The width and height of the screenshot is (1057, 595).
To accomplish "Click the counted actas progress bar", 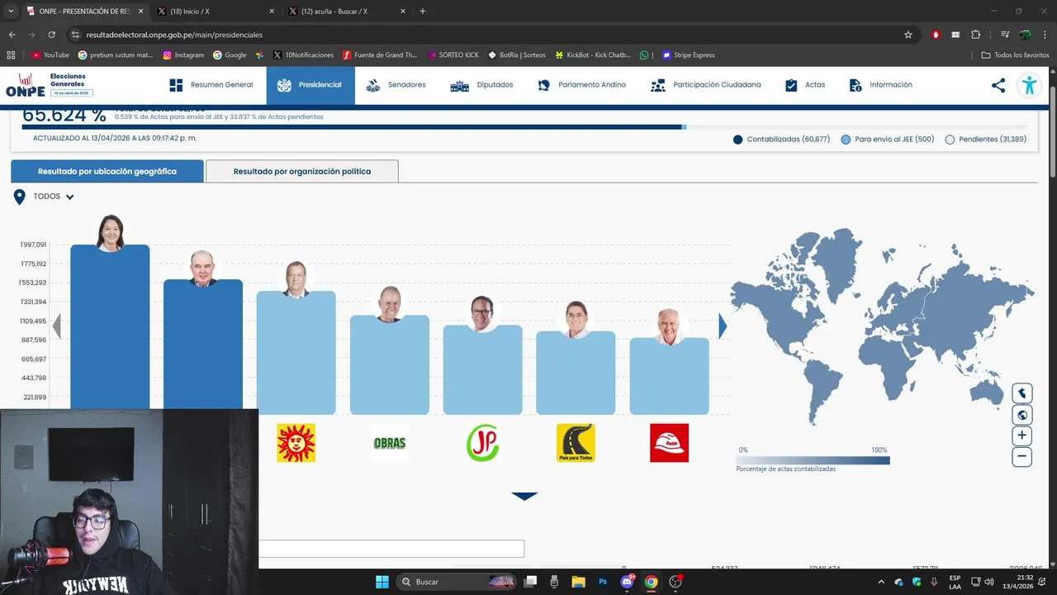I will point(352,127).
